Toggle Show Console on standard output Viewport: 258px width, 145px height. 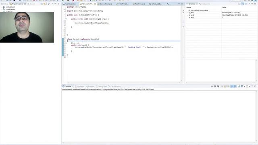click(232, 86)
